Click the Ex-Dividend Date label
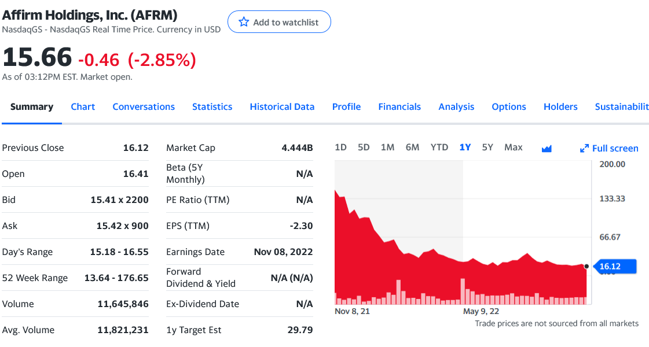 click(203, 304)
